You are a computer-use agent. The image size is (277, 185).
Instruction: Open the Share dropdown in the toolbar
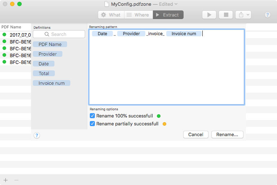point(243,15)
